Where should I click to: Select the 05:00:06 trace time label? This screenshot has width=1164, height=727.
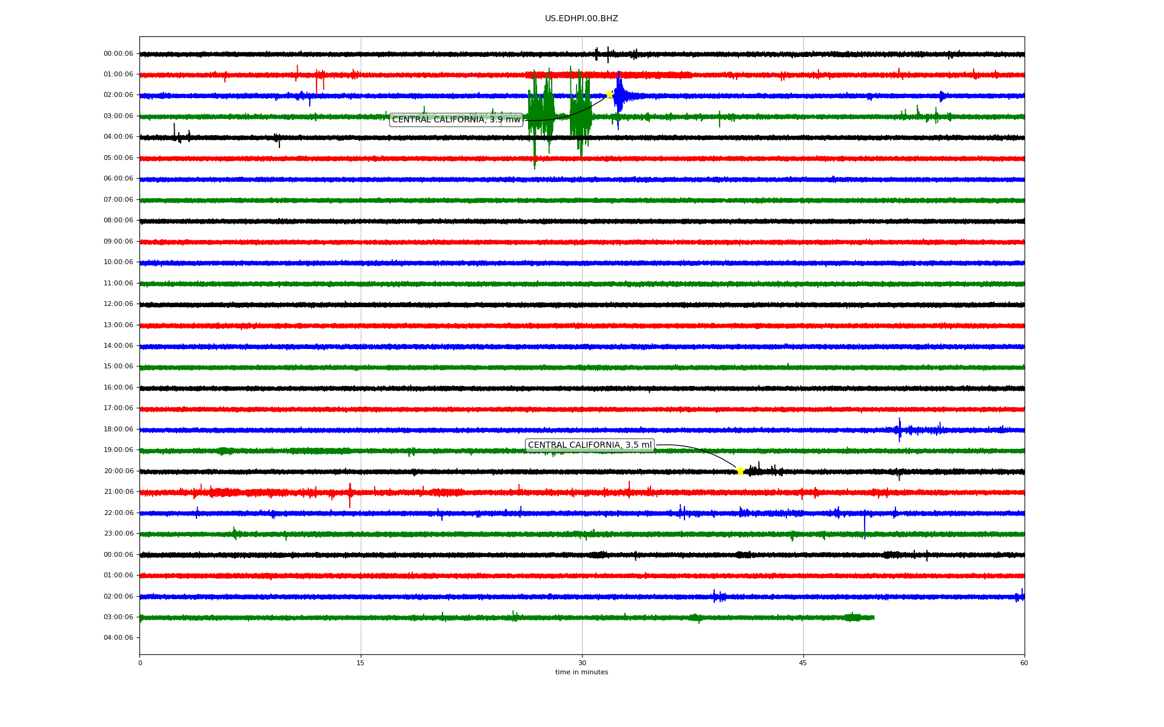pyautogui.click(x=118, y=158)
